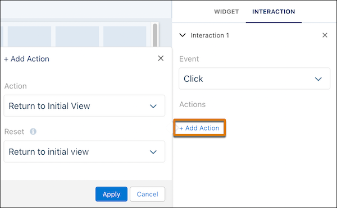Click the Event label
This screenshot has height=208, width=337.
(189, 59)
